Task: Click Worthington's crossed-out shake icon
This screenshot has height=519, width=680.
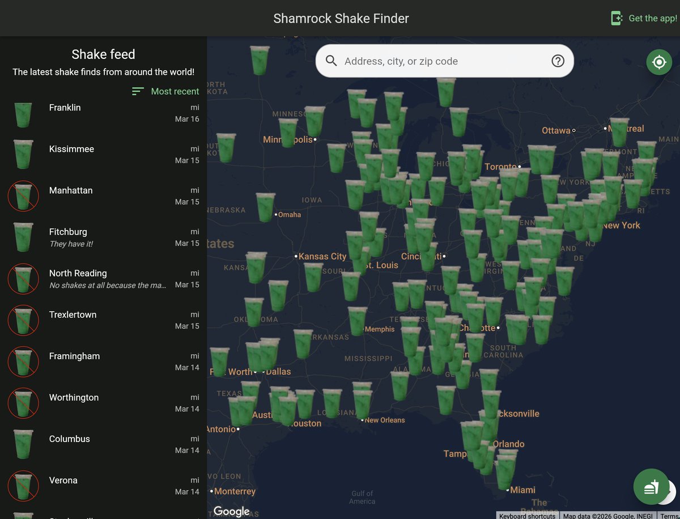Action: (x=23, y=403)
